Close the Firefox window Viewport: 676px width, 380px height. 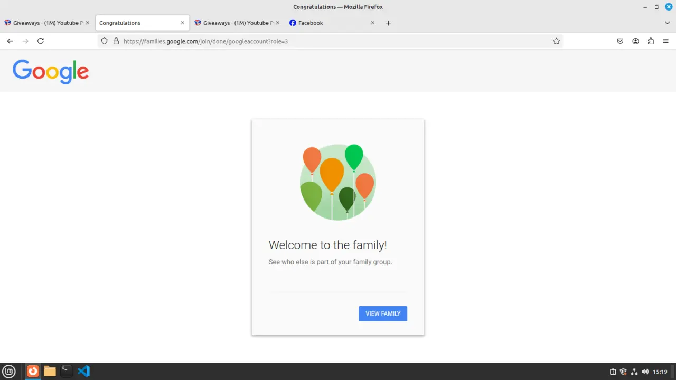pyautogui.click(x=668, y=7)
